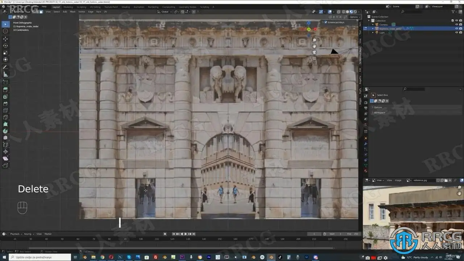
Task: Click the viewport pan hand gizmo
Action: (314, 46)
